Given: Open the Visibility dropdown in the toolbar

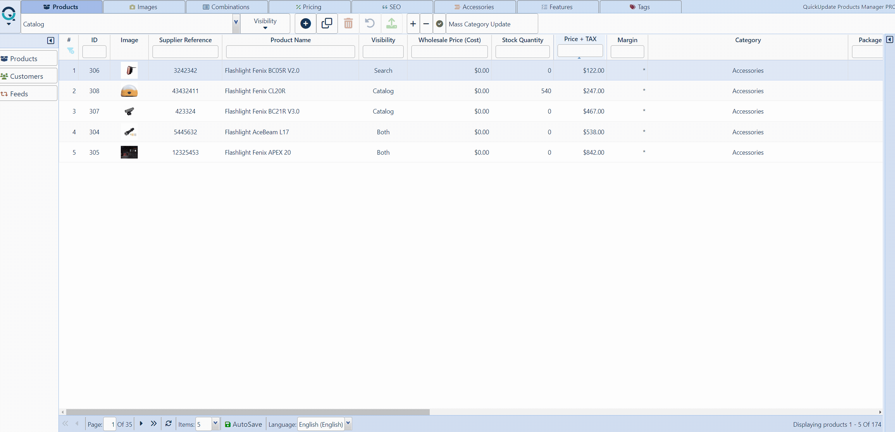Looking at the screenshot, I should pos(265,24).
